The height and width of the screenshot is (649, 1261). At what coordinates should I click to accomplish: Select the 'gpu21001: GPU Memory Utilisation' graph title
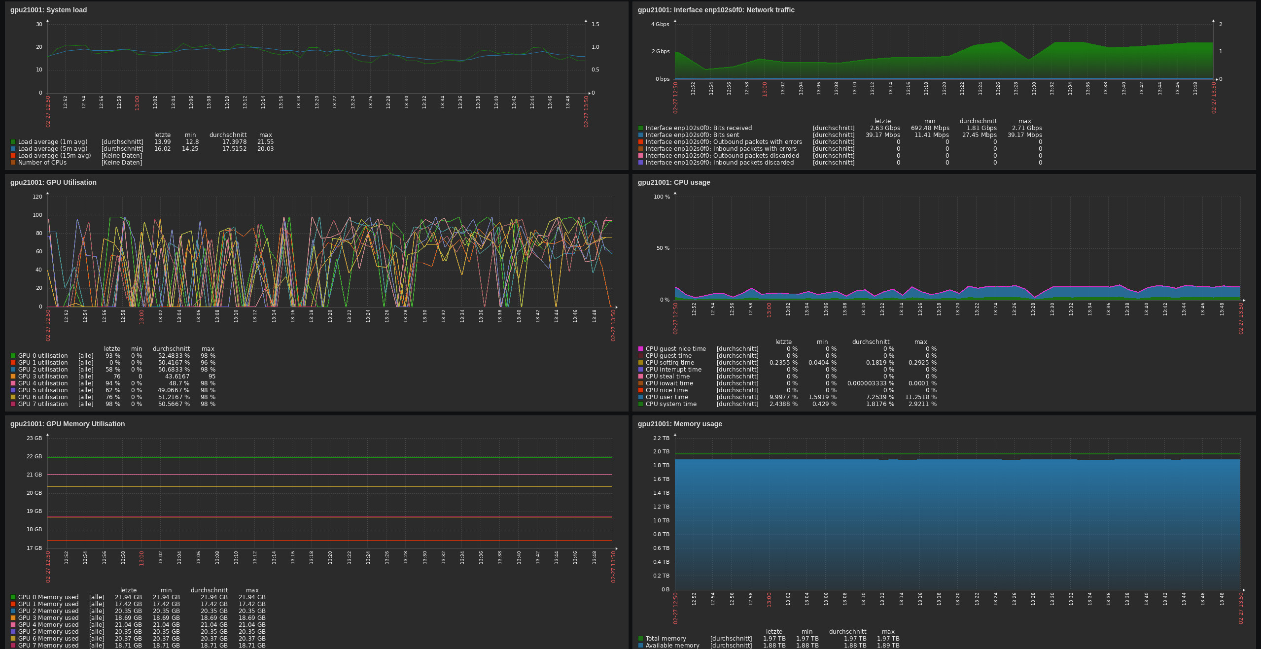[x=68, y=424]
